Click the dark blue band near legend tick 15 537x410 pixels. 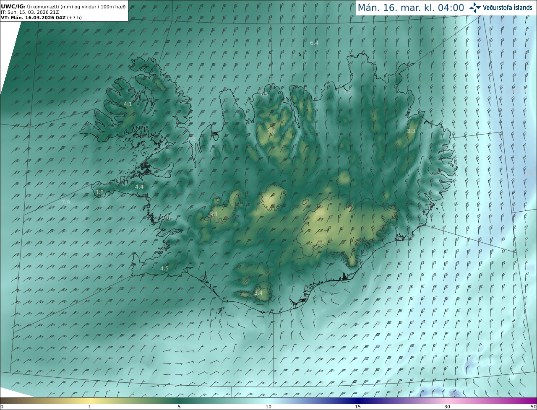(358, 400)
